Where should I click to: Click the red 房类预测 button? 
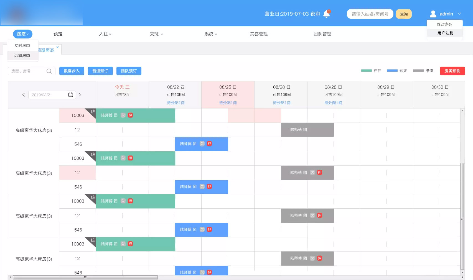click(452, 71)
